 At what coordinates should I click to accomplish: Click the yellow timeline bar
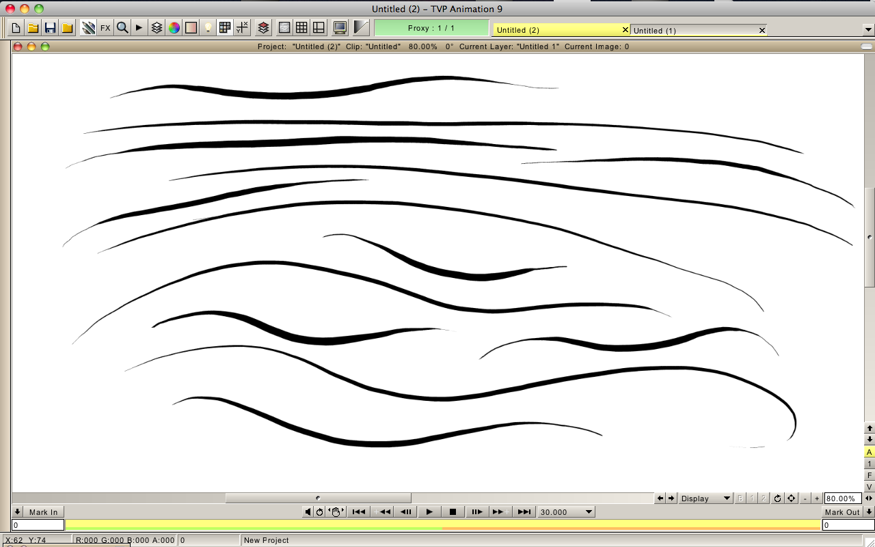click(x=443, y=525)
